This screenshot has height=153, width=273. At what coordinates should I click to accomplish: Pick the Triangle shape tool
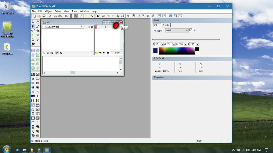pyautogui.click(x=33, y=59)
